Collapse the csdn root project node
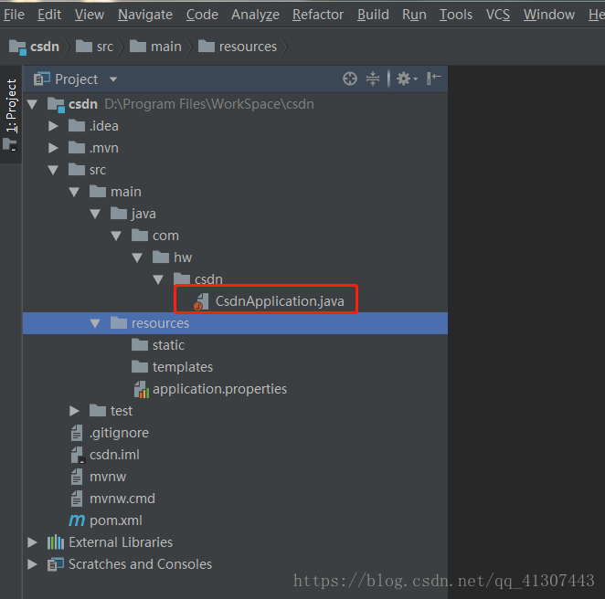 (x=32, y=104)
